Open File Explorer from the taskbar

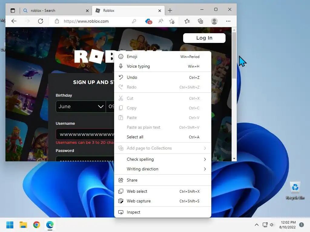[23, 225]
